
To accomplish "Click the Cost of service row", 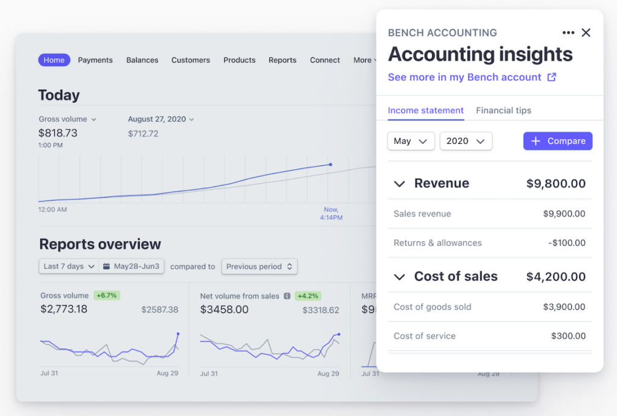I will pos(489,336).
